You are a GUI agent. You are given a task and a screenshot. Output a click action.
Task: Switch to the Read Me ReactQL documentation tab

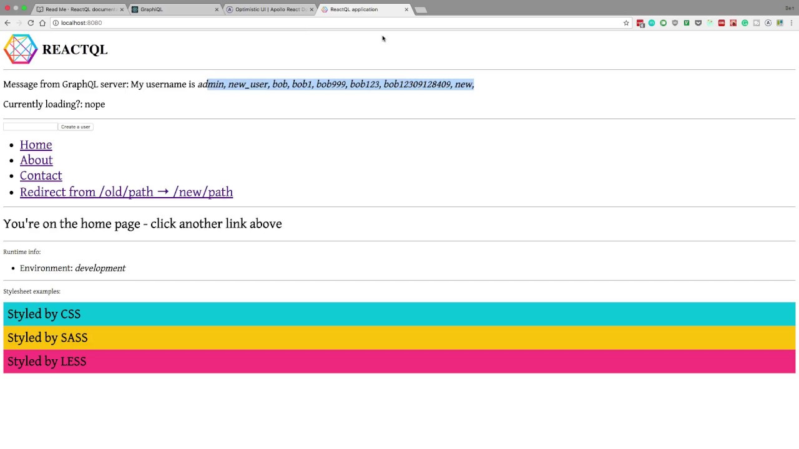[x=80, y=9]
